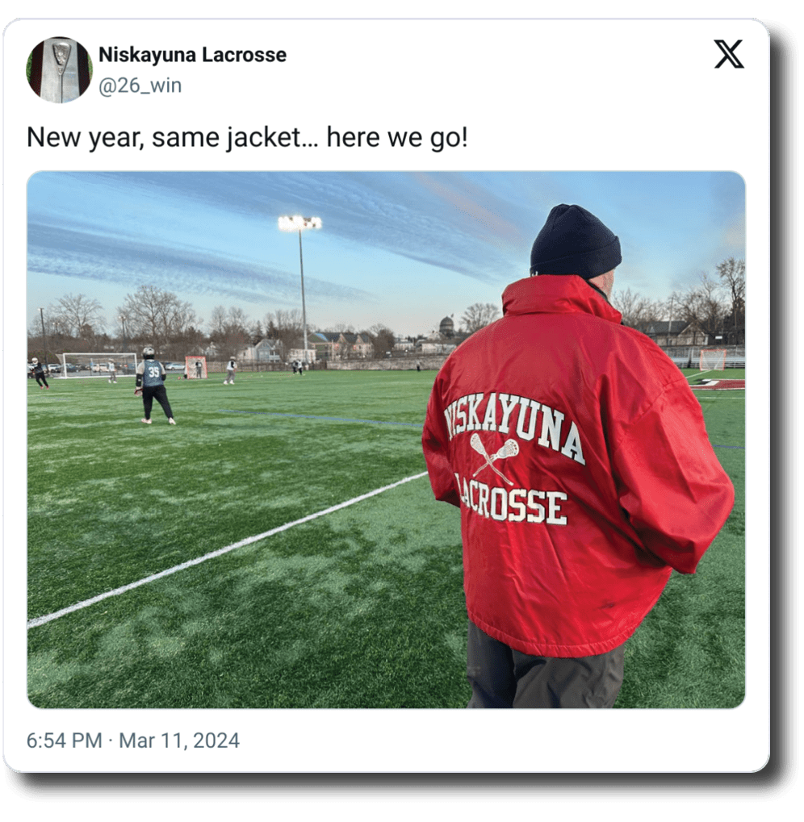Click the coach's dark pants in photo
This screenshot has width=804, height=822.
click(545, 666)
